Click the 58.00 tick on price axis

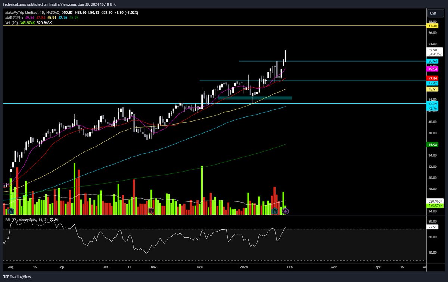[432, 22]
